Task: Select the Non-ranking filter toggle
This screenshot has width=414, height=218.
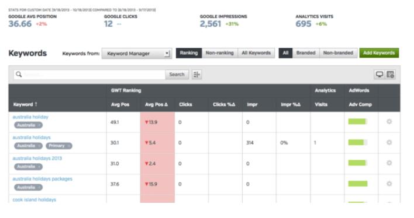Action: (220, 53)
